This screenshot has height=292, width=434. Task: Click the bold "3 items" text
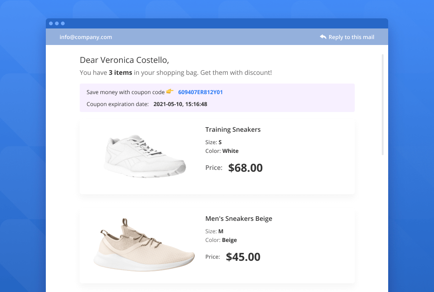pos(121,73)
